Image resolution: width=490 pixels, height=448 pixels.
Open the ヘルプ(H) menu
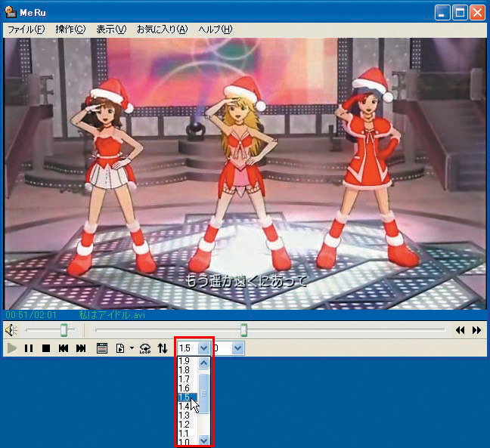(216, 29)
